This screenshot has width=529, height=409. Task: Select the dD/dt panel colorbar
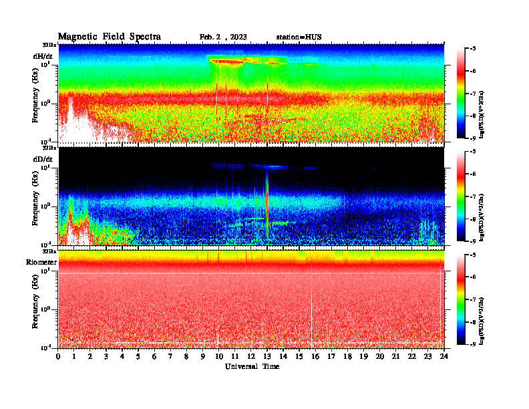[x=461, y=196]
